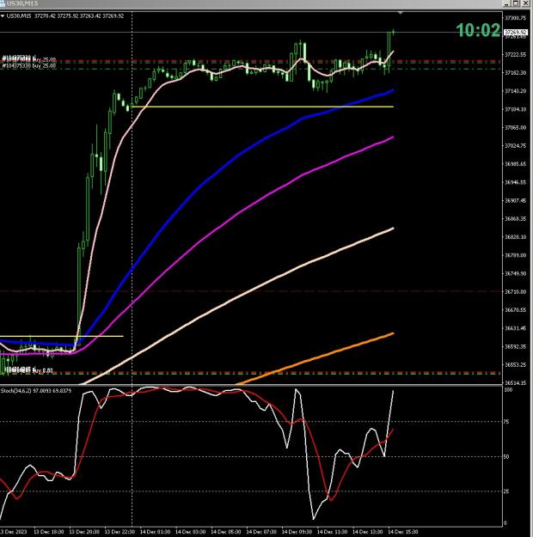
Task: Click stochastic level label 75
Action: pyautogui.click(x=506, y=422)
